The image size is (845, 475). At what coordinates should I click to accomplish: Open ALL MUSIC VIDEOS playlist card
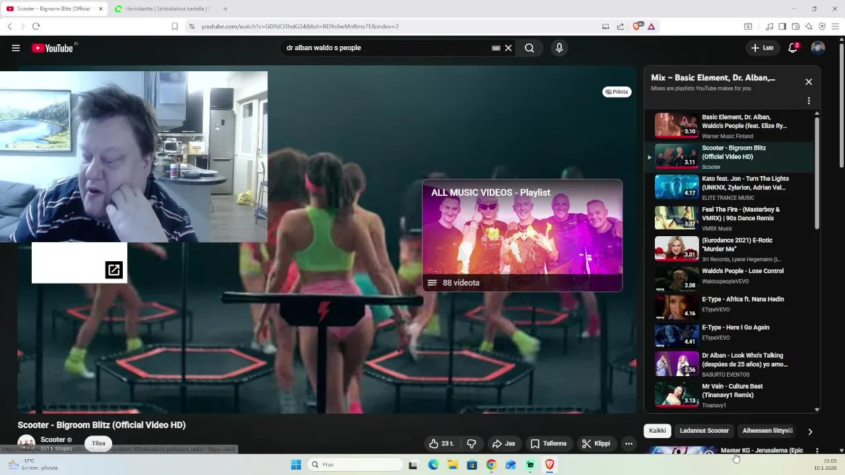[522, 236]
